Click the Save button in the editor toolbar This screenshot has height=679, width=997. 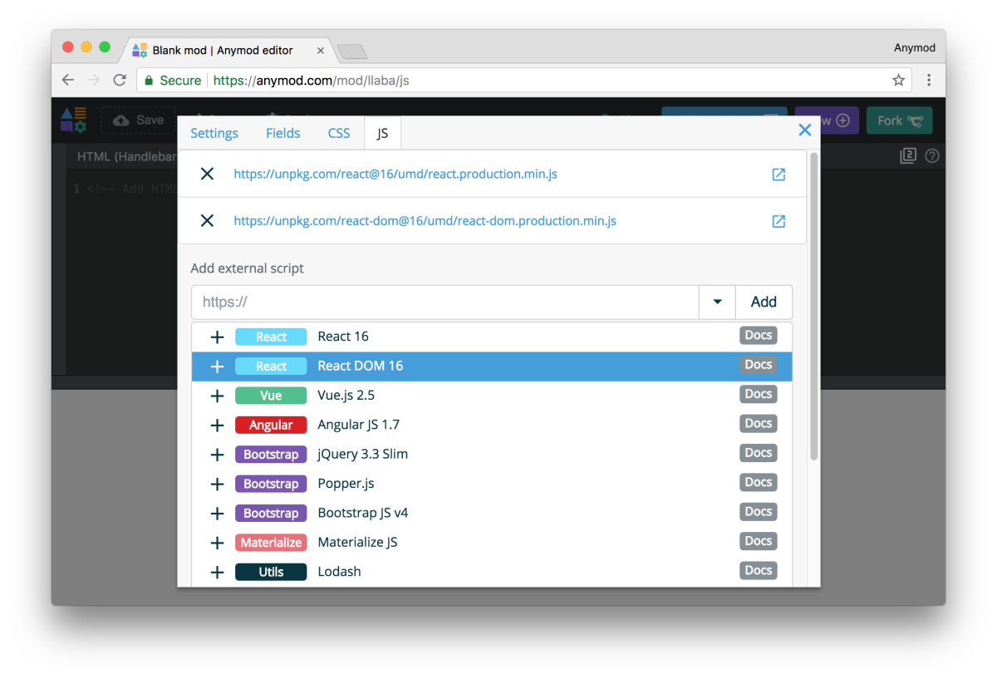coord(139,121)
